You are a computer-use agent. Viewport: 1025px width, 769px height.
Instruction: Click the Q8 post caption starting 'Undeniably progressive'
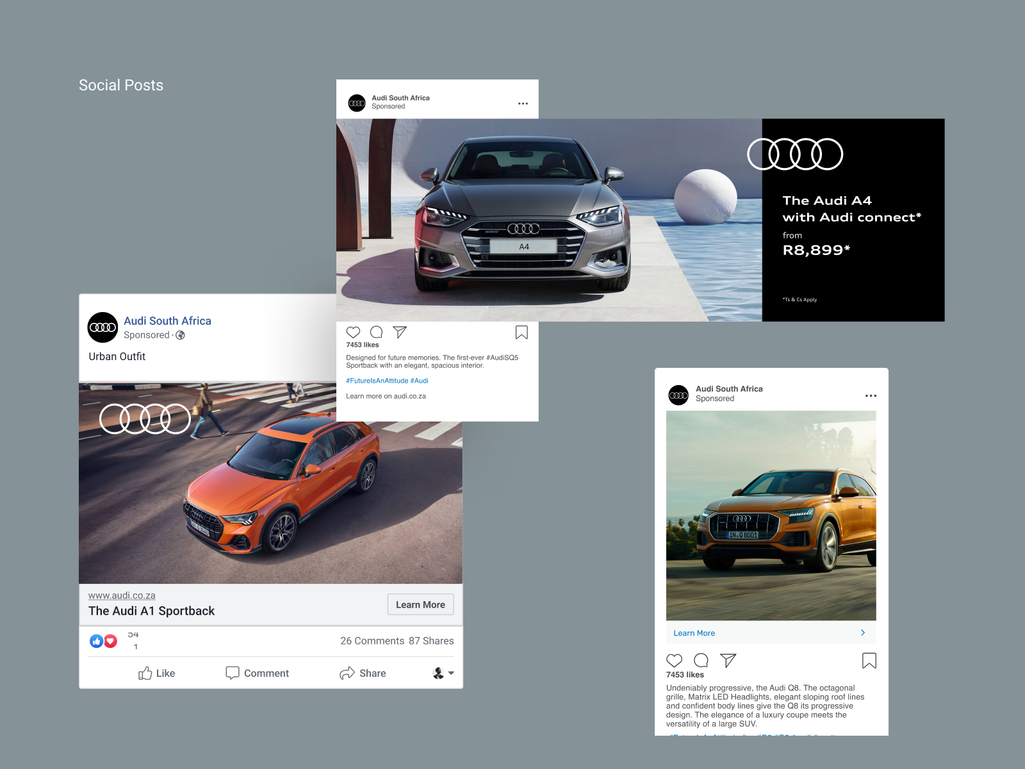coord(765,706)
